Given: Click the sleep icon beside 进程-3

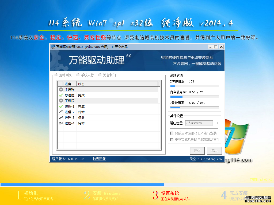Looking at the screenshot, I should [x=61, y=117].
